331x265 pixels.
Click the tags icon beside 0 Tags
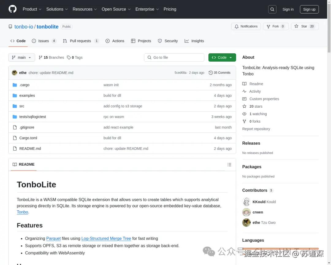[69, 57]
